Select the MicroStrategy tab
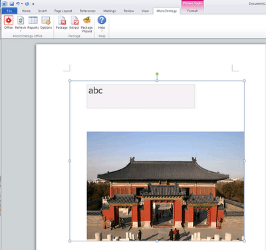This screenshot has height=250, width=266. [x=167, y=11]
